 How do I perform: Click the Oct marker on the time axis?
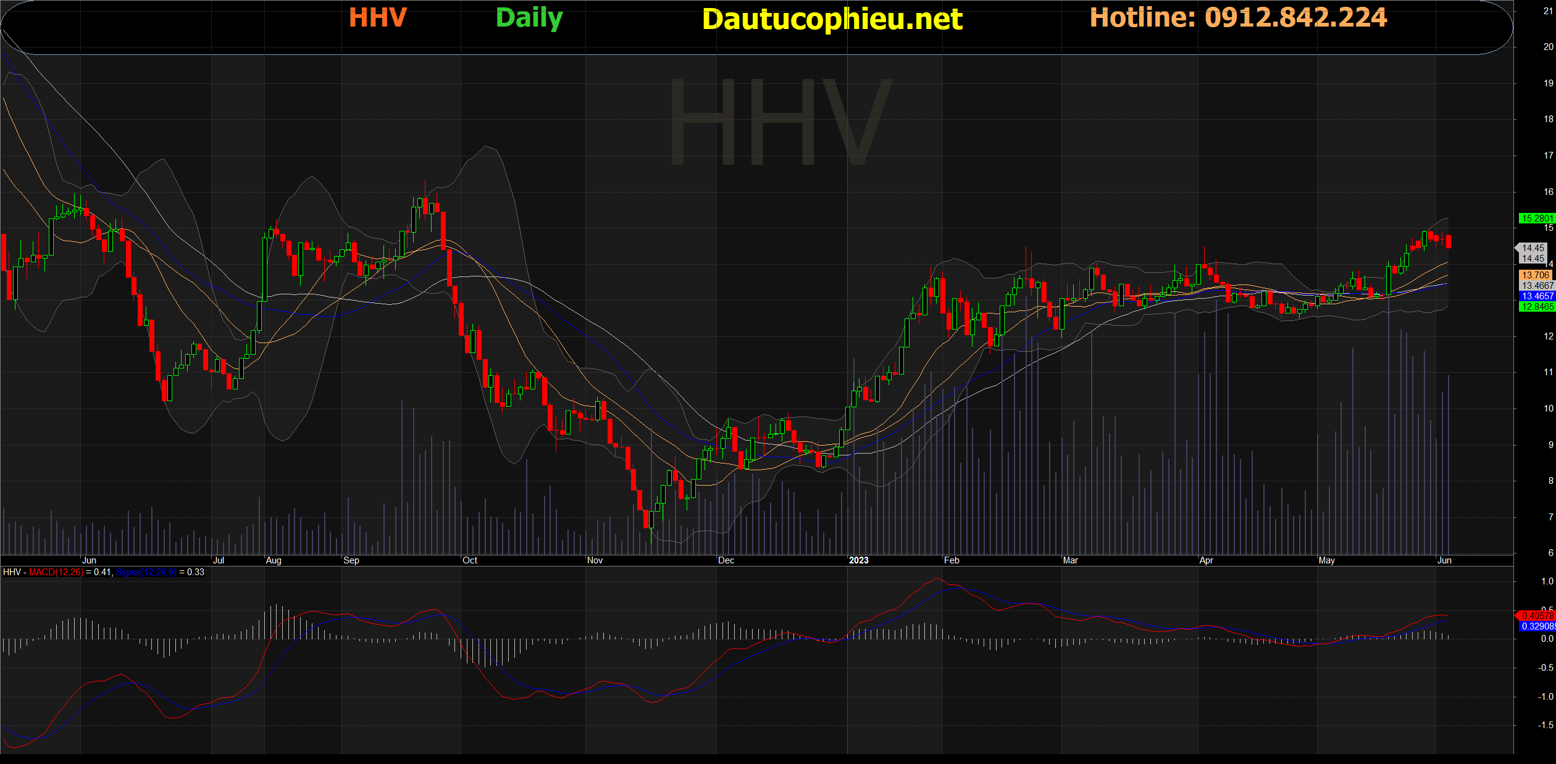click(x=470, y=560)
